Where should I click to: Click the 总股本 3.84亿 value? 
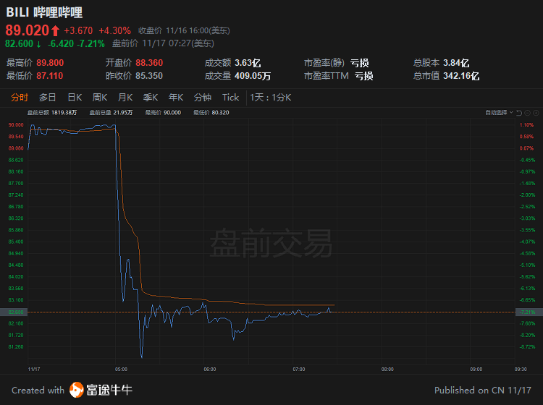point(456,63)
